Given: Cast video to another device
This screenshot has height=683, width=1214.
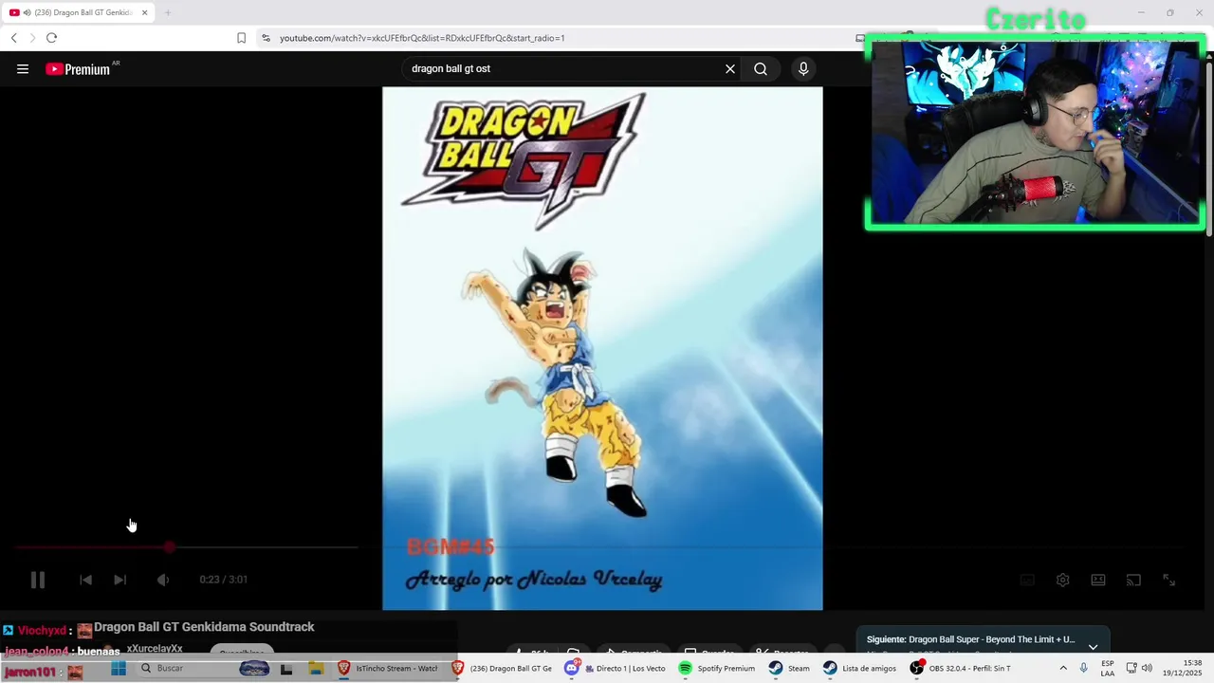Looking at the screenshot, I should [x=1133, y=580].
